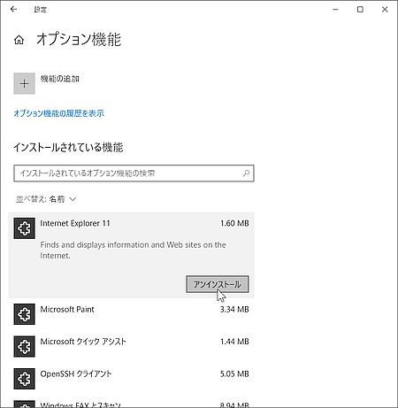Maximize the 設定 window

point(360,10)
